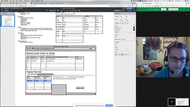Select New Wireframe 1 thumbnail

pyautogui.click(x=8, y=21)
